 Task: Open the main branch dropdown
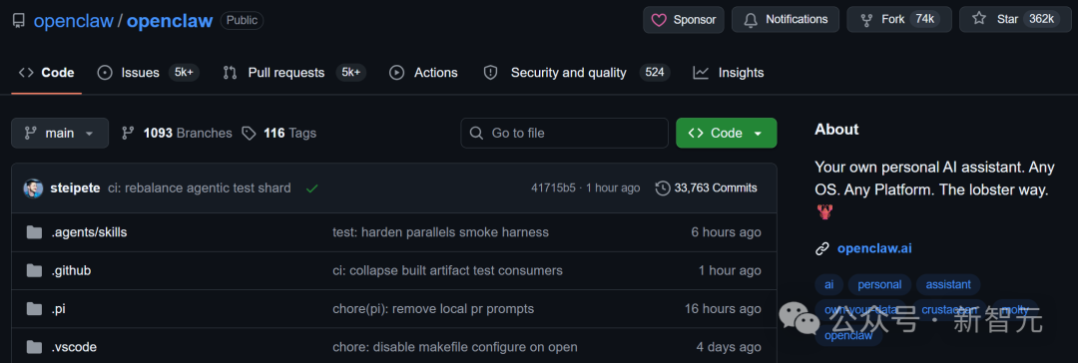pyautogui.click(x=60, y=133)
